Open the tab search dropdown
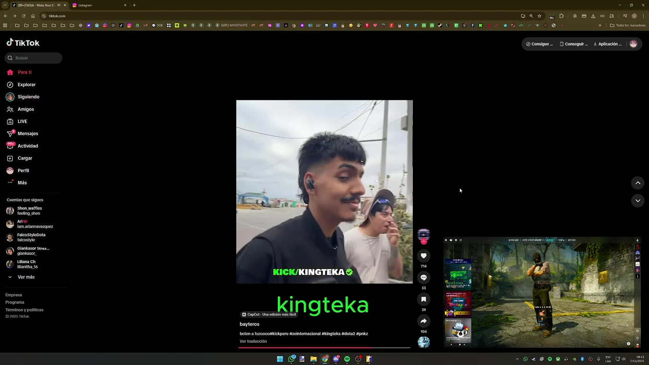Viewport: 649px width, 365px height. click(4, 5)
